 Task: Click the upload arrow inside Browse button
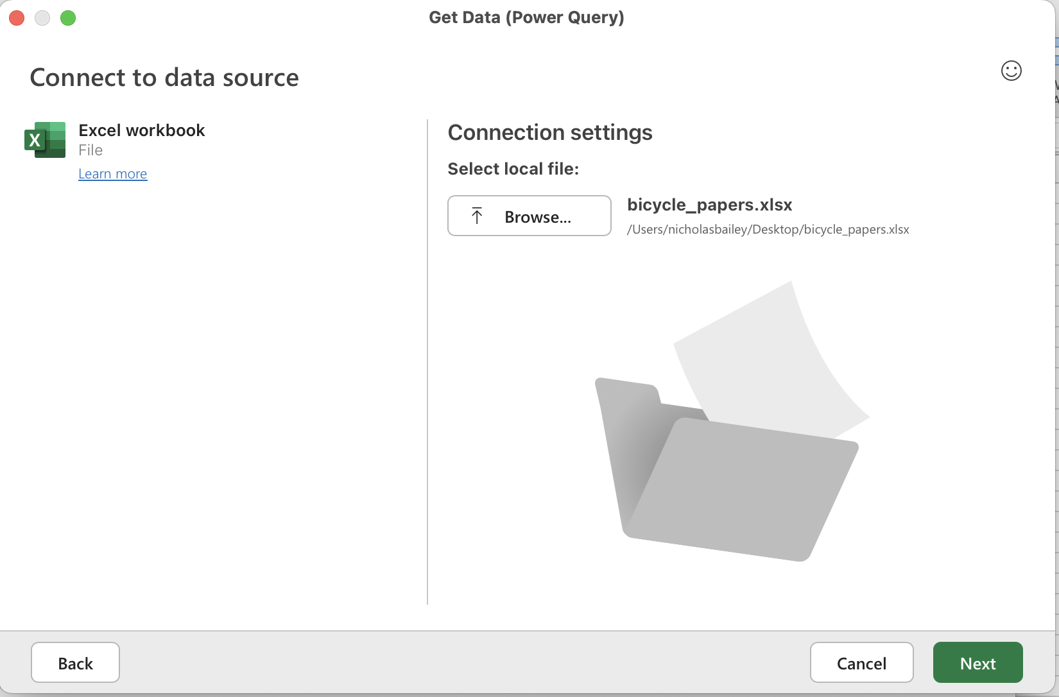pos(476,216)
